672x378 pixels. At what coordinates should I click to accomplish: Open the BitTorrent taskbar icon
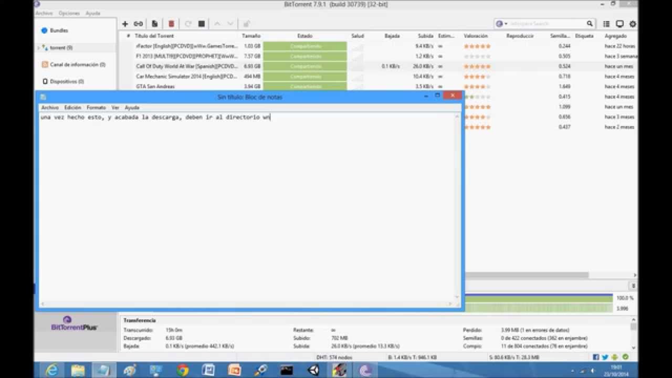(x=365, y=370)
